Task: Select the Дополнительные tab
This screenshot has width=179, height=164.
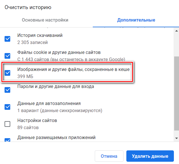Action: pyautogui.click(x=136, y=20)
